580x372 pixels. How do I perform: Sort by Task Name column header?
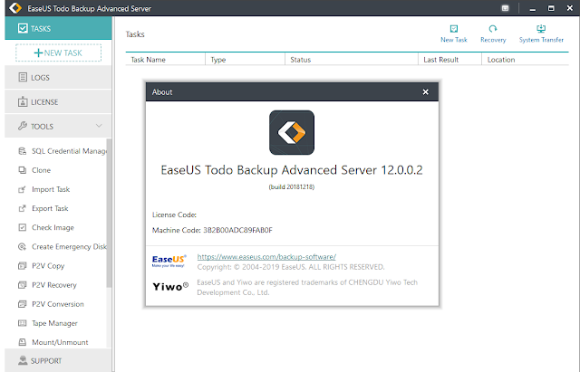pos(165,60)
